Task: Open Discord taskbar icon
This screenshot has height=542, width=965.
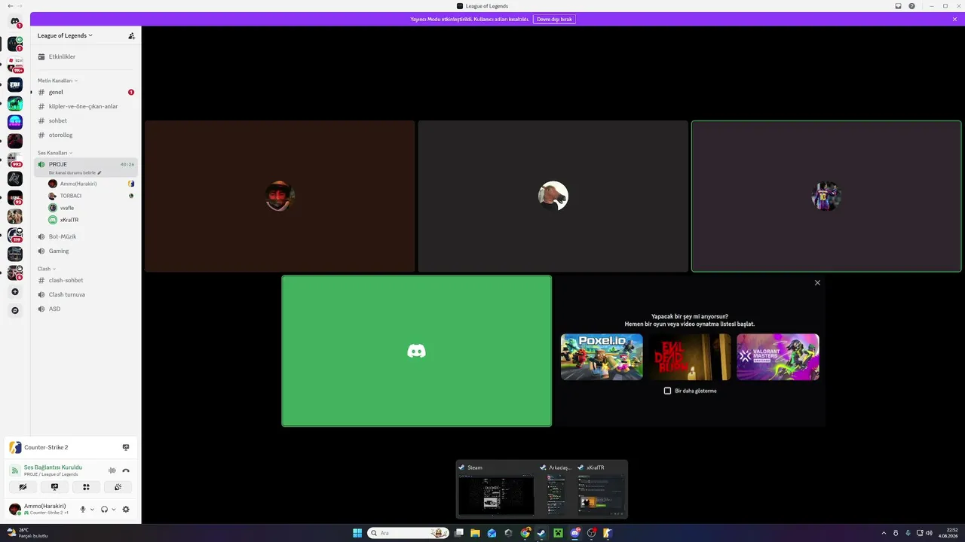Action: click(x=574, y=533)
